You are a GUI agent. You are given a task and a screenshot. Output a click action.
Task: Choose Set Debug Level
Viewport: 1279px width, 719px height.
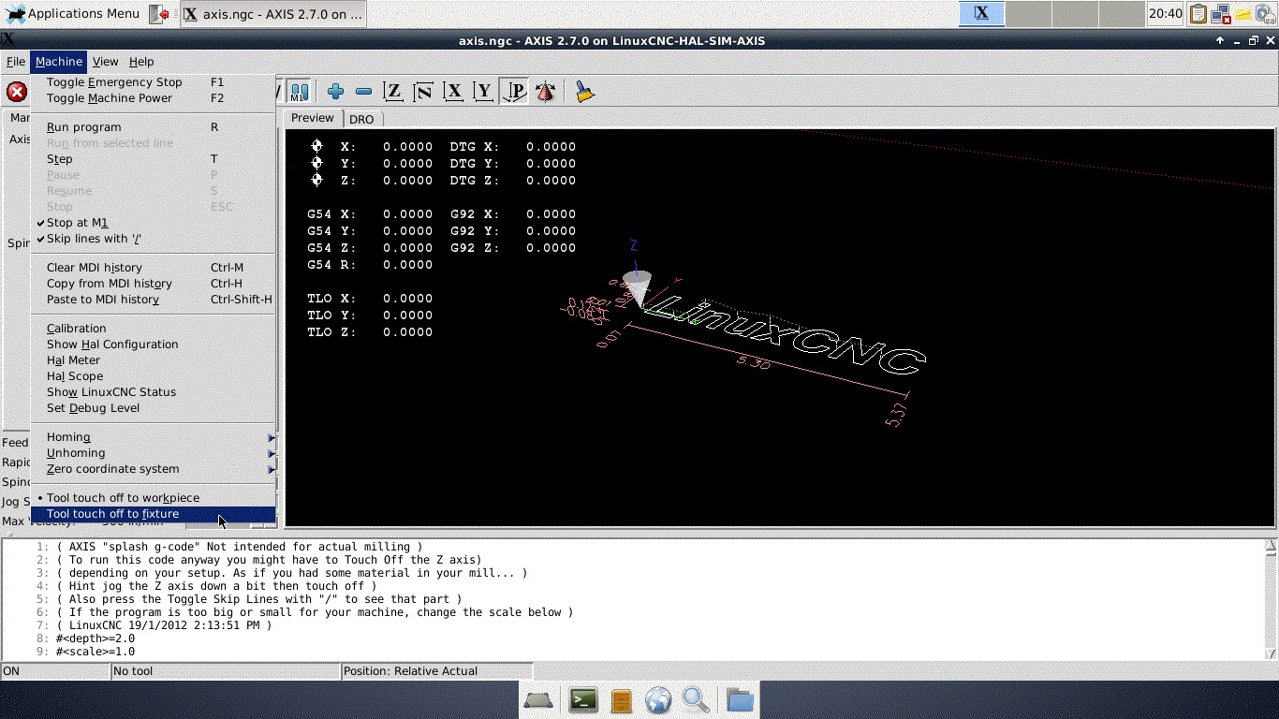click(154, 408)
